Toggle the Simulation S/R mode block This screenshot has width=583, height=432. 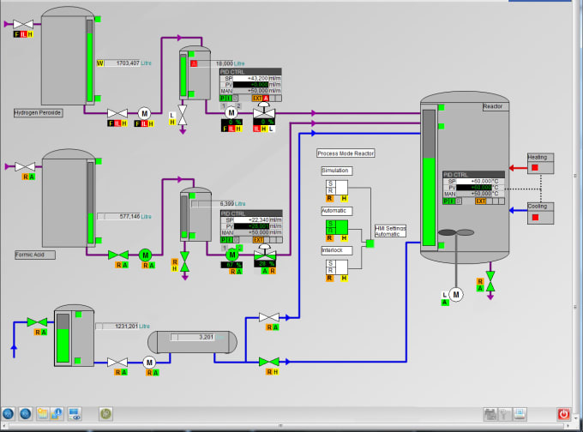(x=336, y=188)
